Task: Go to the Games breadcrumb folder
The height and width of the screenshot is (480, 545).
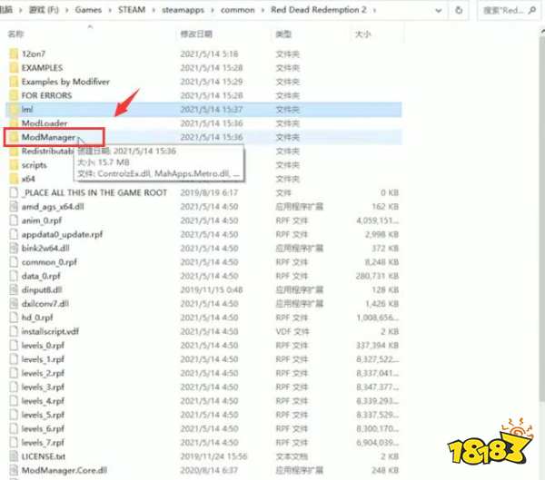Action: click(x=88, y=10)
